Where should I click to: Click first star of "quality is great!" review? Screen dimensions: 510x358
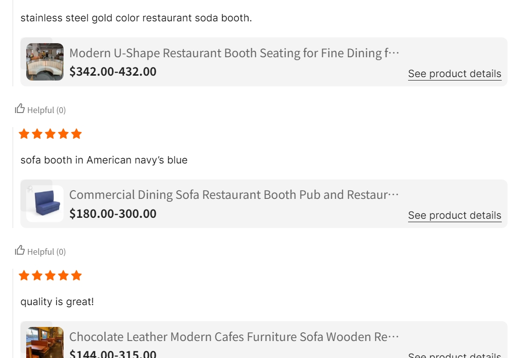point(24,276)
